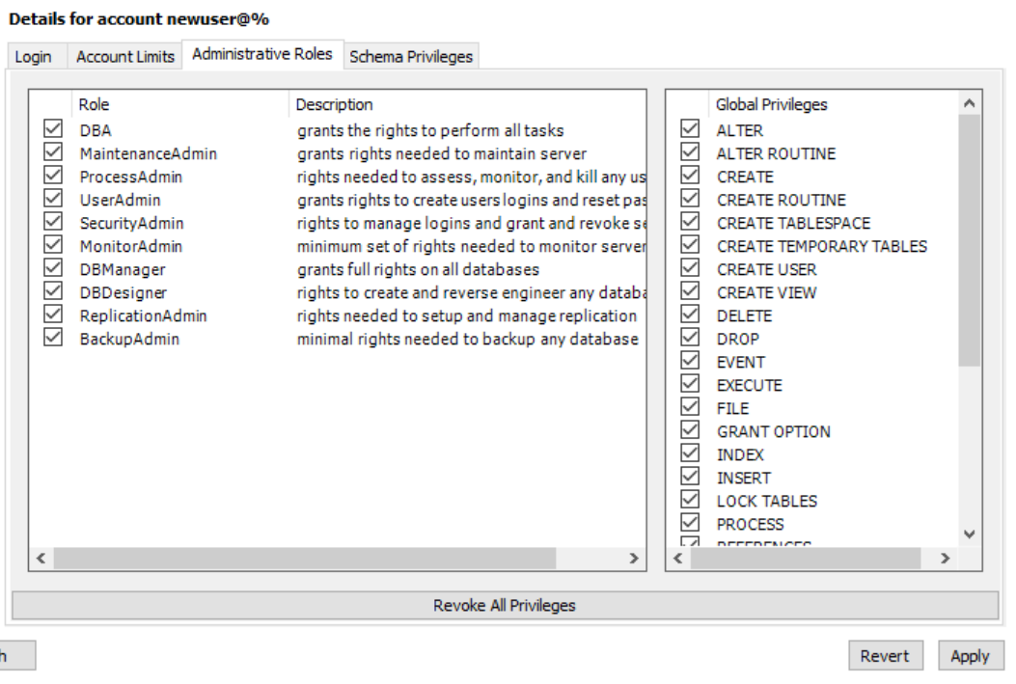Toggle the DBManager role checkbox
The image size is (1016, 684).
(x=53, y=268)
